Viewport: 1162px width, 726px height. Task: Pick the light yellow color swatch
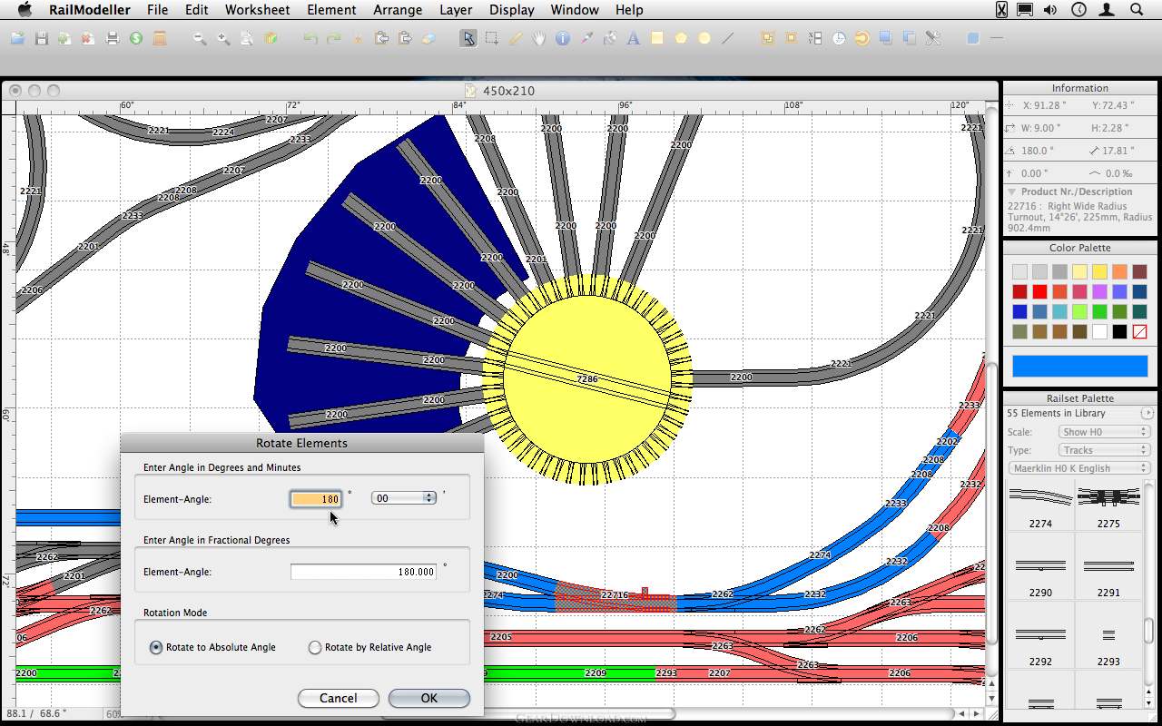coord(1080,271)
